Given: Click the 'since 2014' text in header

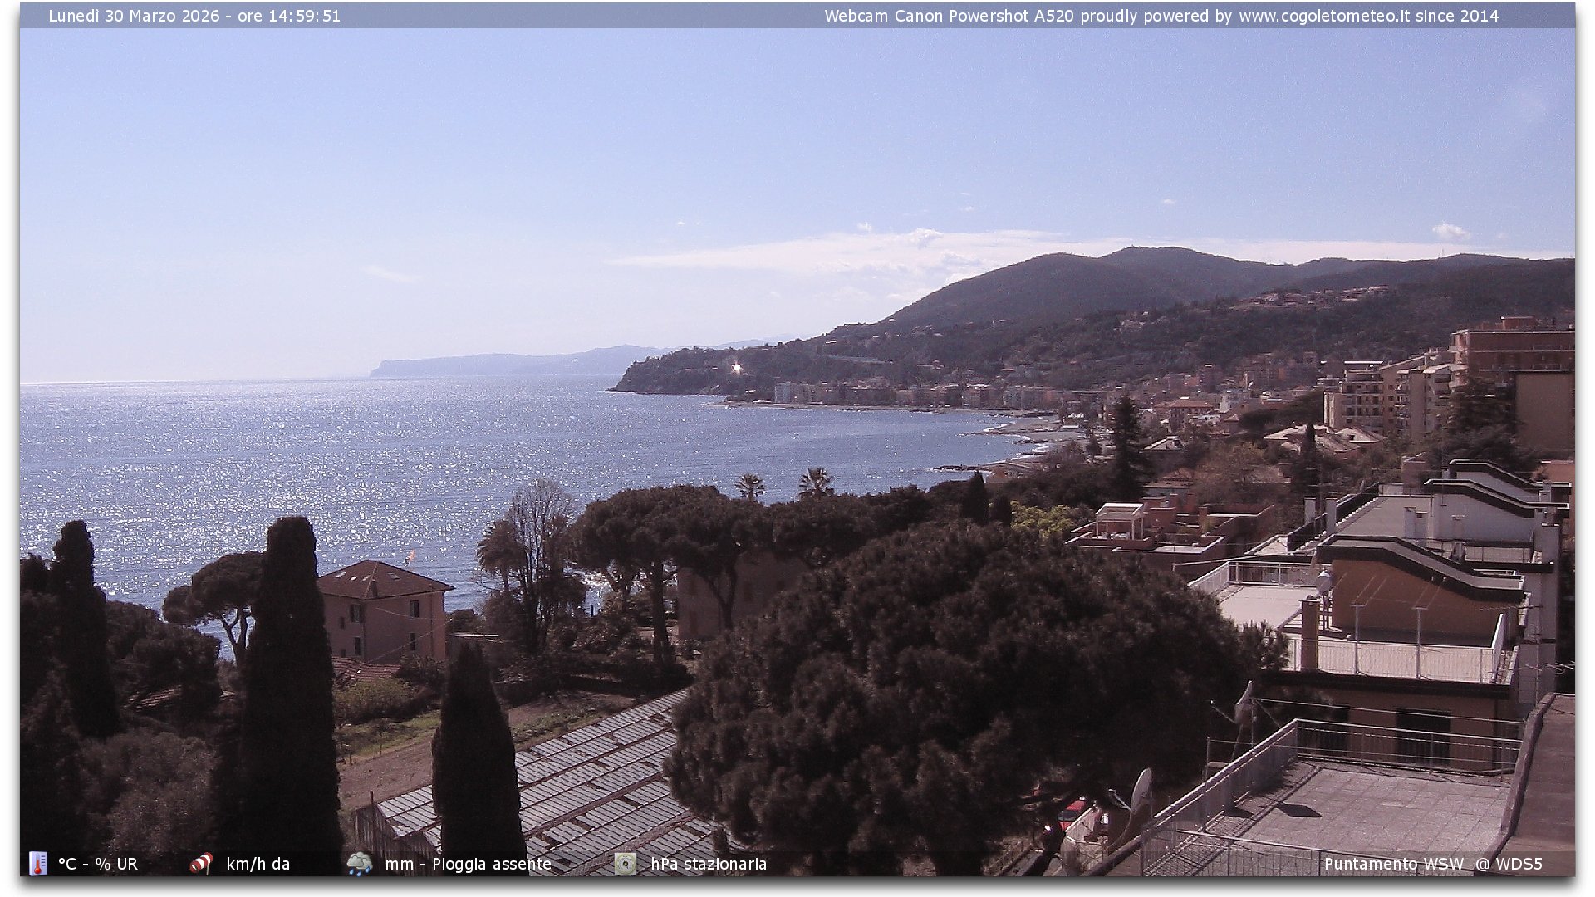Looking at the screenshot, I should (1457, 16).
